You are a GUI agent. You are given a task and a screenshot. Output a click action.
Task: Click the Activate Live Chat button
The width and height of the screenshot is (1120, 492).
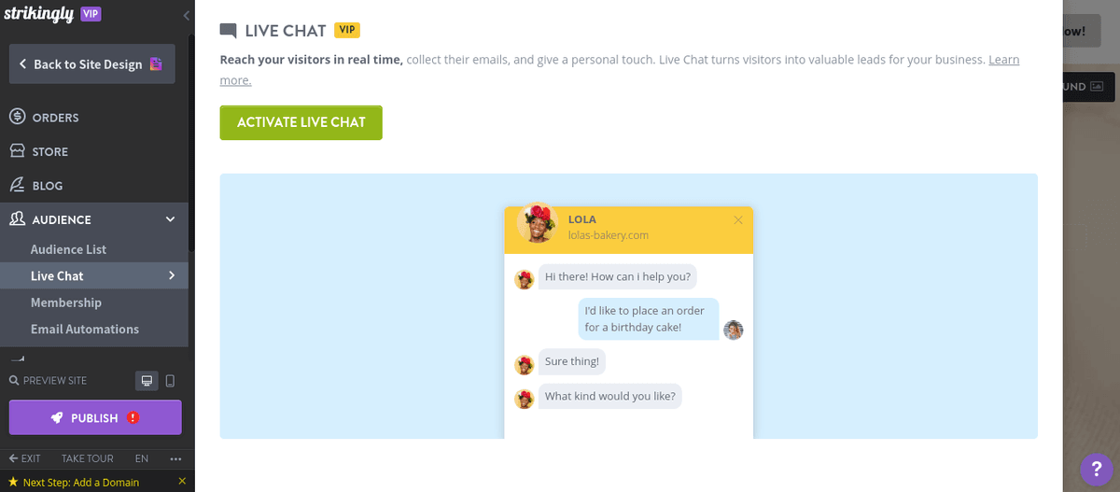coord(301,122)
